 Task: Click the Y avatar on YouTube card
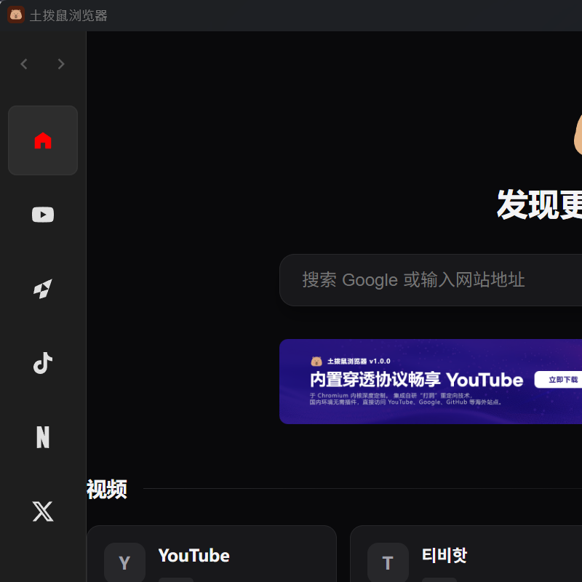tap(124, 562)
